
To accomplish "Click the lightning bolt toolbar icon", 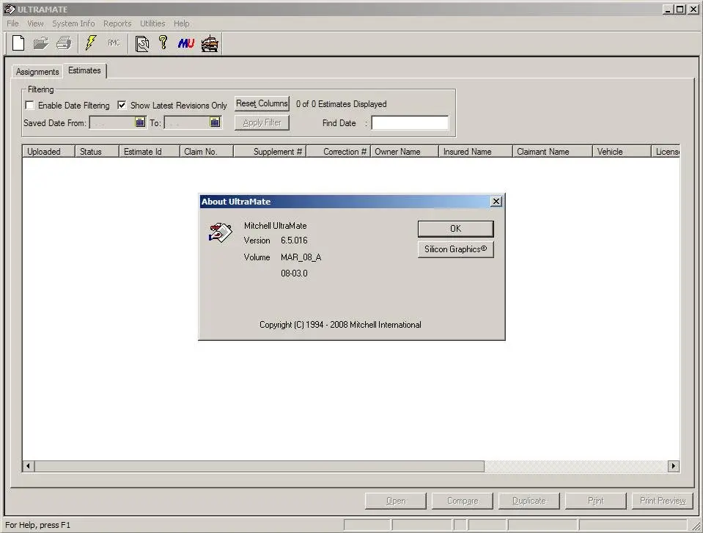I will click(x=91, y=43).
